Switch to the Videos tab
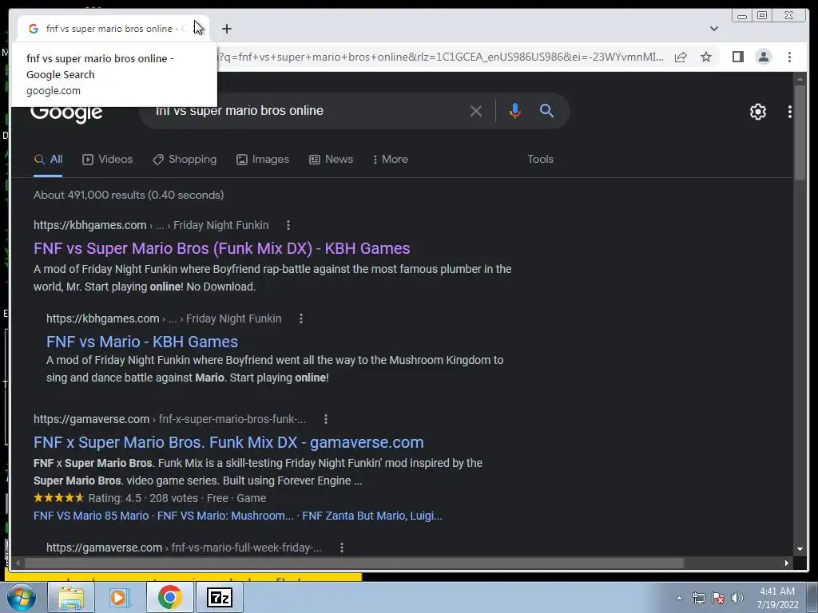This screenshot has width=818, height=613. 108,160
